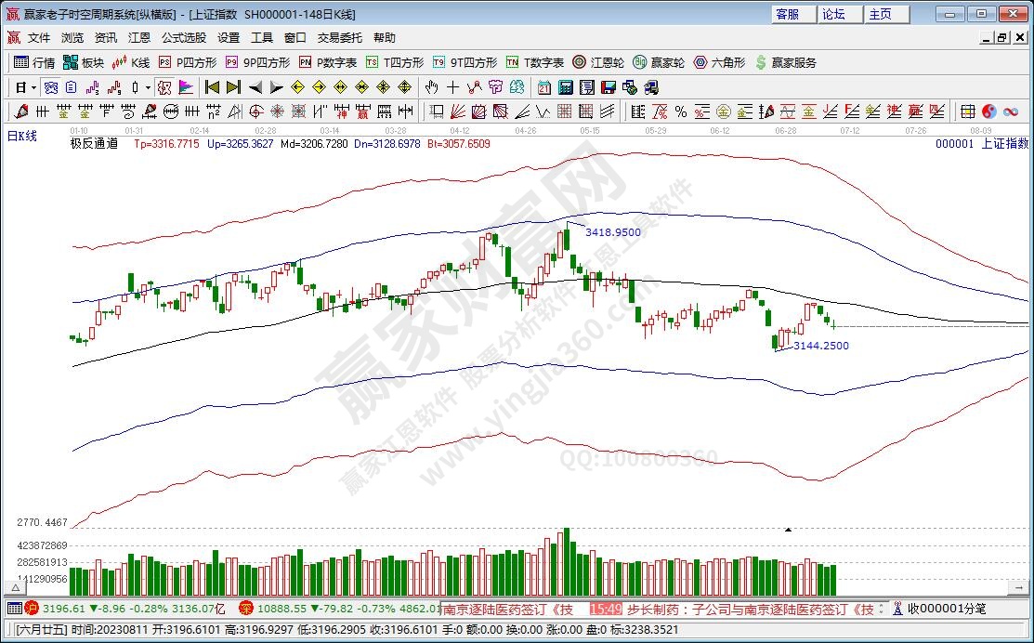
Task: Jump to first bar with skip-back arrow
Action: click(x=212, y=87)
